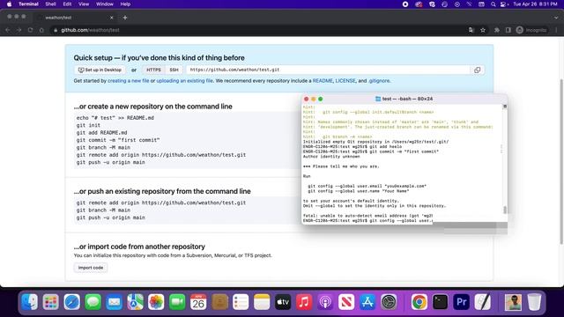
Task: Open the Trash in the Dock
Action: click(x=534, y=302)
